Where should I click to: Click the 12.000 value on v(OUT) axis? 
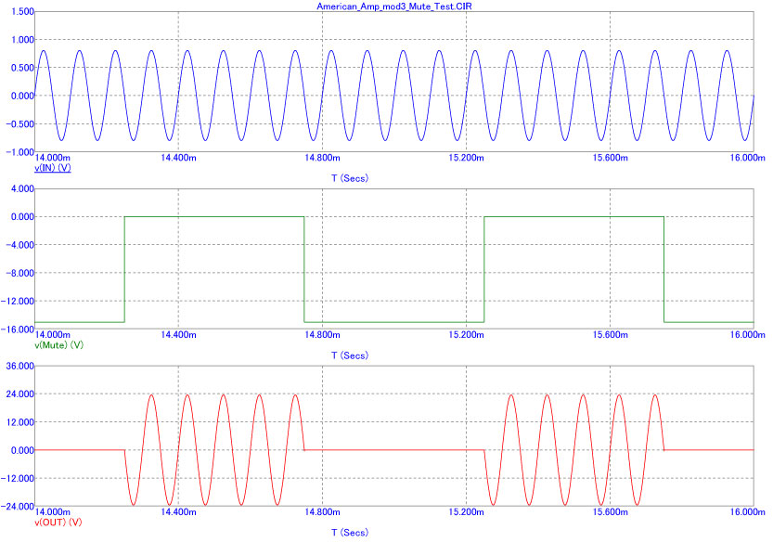19,421
